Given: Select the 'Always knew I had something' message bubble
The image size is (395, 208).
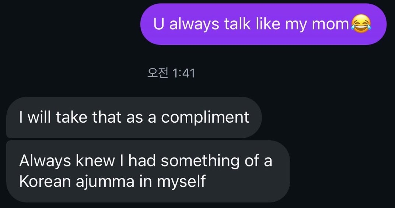Looking at the screenshot, I should coord(148,171).
